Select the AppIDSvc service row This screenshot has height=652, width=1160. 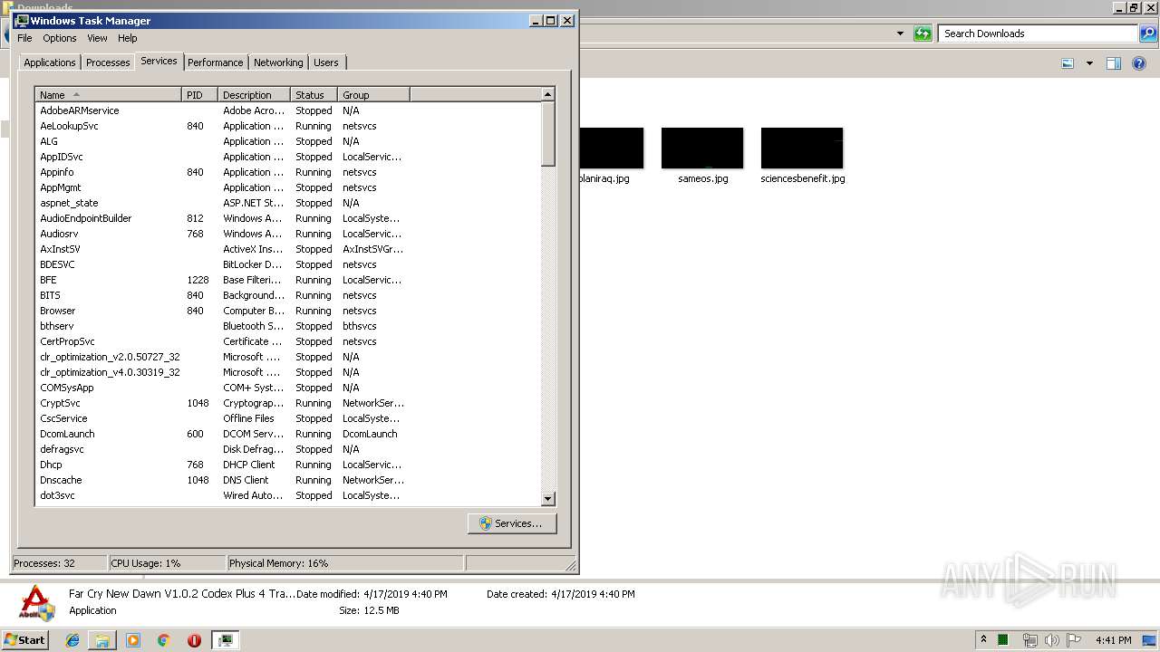288,157
